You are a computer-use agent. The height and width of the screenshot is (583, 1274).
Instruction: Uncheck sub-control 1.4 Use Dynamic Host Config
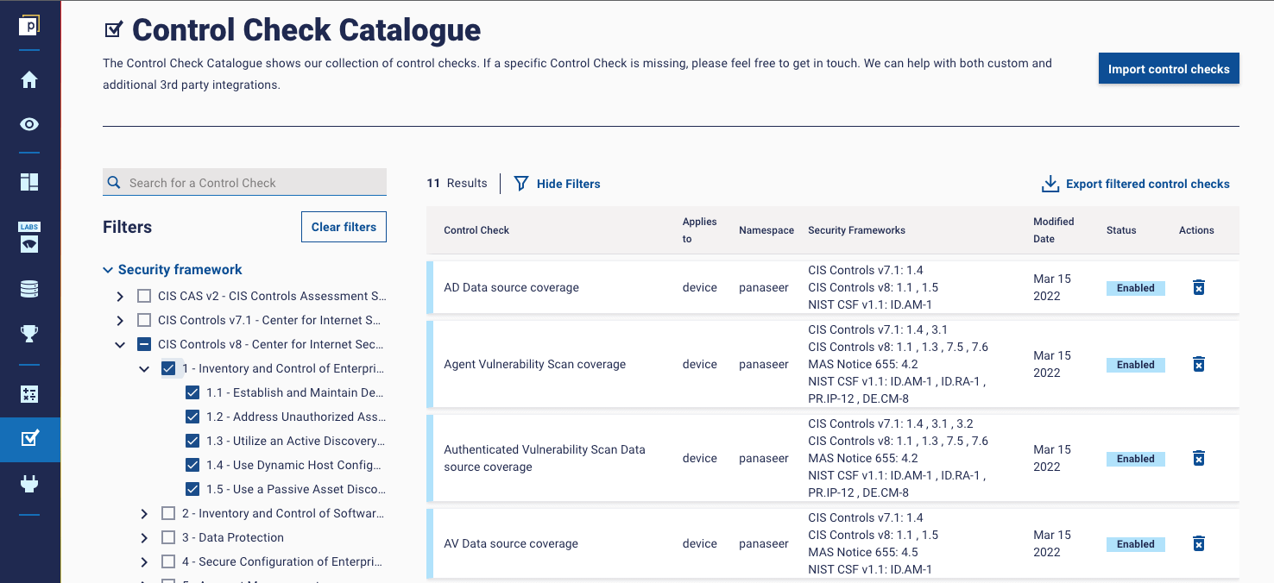pos(192,465)
